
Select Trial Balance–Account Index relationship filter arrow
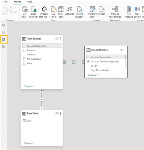tap(74, 62)
